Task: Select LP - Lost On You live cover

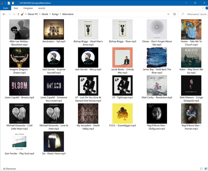Action: pos(88,86)
